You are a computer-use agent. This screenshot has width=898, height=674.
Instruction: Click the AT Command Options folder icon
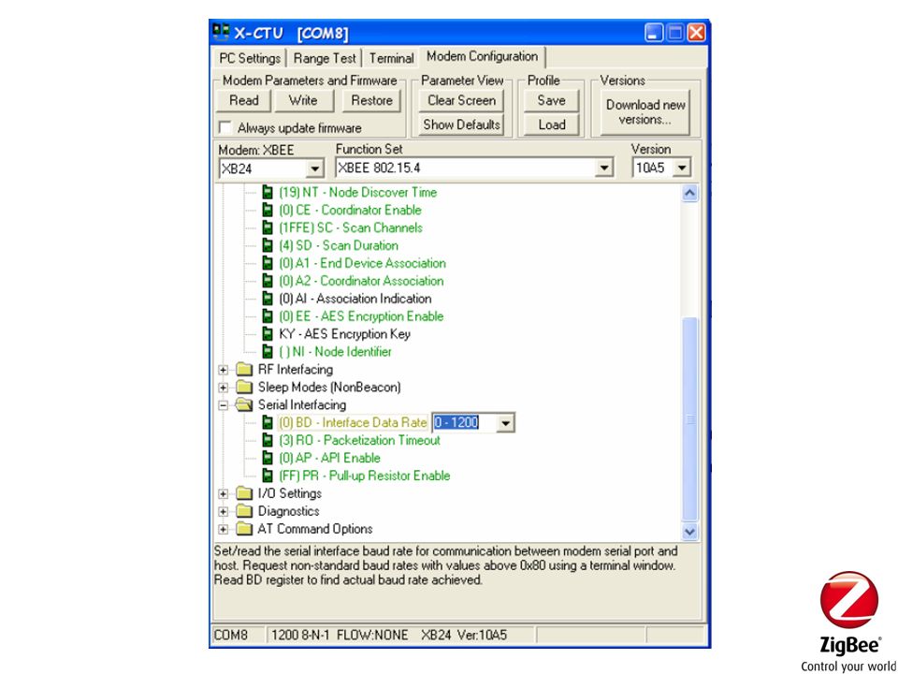[x=244, y=530]
